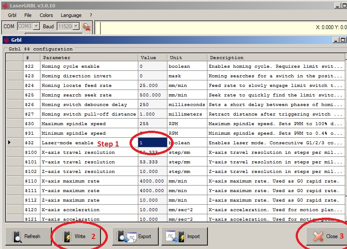
Task: Click 'Enables homing cycle' description cell
Action: (276, 66)
